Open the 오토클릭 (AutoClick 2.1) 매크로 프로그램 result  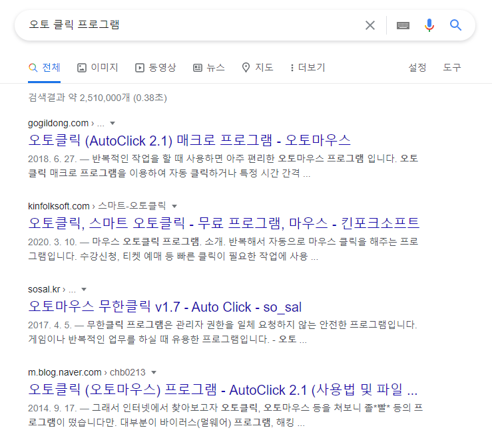click(189, 140)
